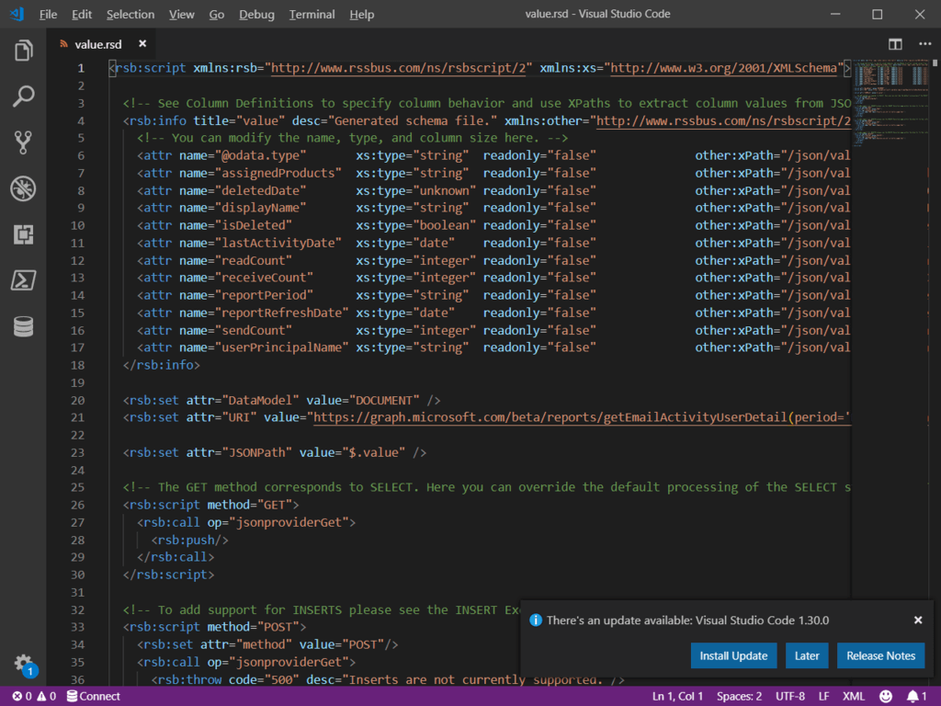Open the Extensions view
The height and width of the screenshot is (706, 941).
(23, 234)
